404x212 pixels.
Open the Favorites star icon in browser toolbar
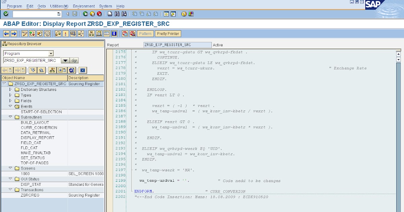pyautogui.click(x=62, y=70)
